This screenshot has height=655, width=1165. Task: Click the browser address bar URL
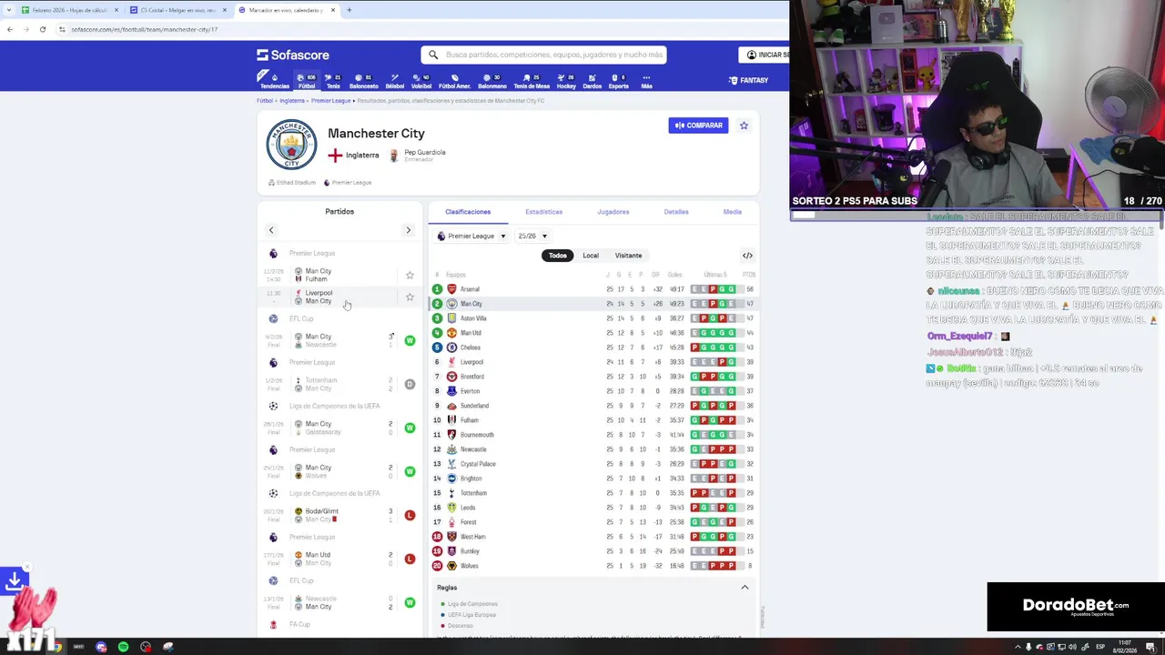tap(144, 29)
